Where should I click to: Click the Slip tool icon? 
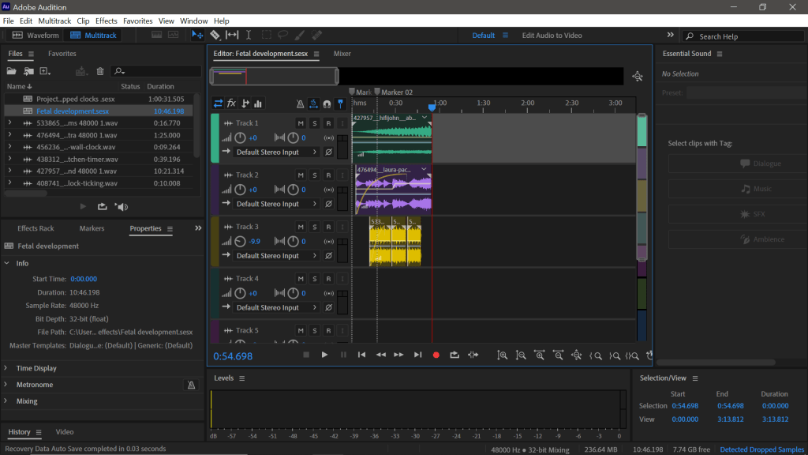click(x=232, y=36)
